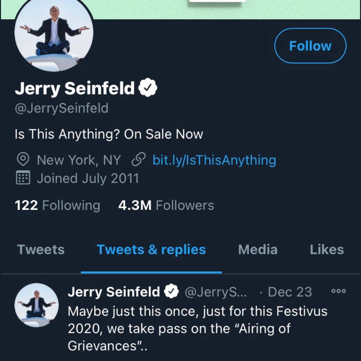Switch to the Tweets tab
361x361 pixels.
click(41, 250)
